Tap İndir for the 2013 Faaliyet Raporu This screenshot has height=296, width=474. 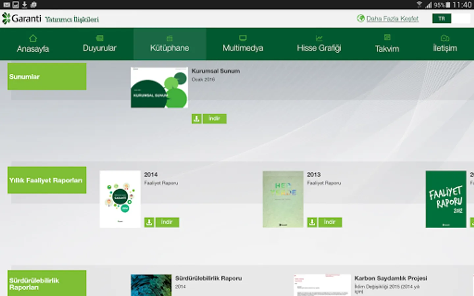click(x=330, y=222)
